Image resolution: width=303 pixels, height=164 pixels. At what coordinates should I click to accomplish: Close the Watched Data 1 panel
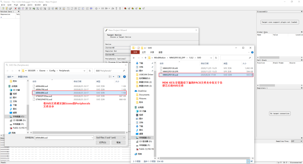tap(19, 11)
